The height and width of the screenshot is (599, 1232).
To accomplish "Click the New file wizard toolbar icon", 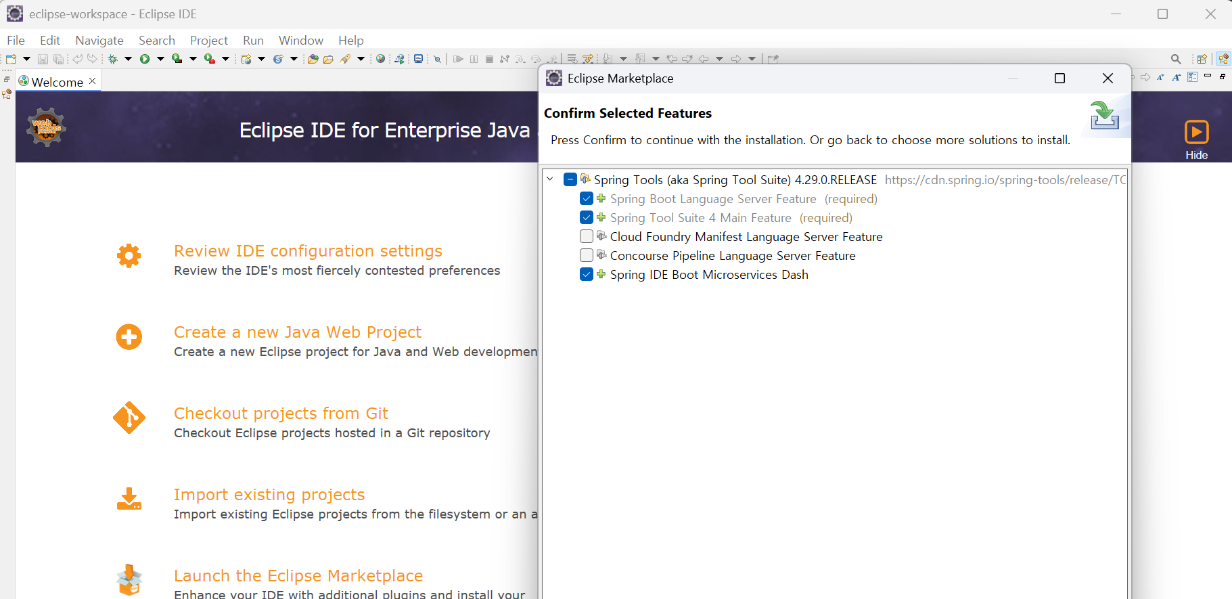I will (x=11, y=59).
